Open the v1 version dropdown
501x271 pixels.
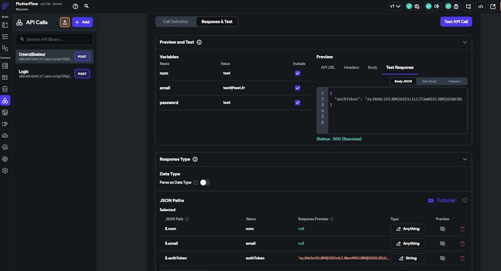pyautogui.click(x=395, y=6)
